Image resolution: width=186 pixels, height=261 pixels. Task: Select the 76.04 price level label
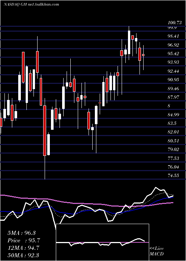pos(173,167)
